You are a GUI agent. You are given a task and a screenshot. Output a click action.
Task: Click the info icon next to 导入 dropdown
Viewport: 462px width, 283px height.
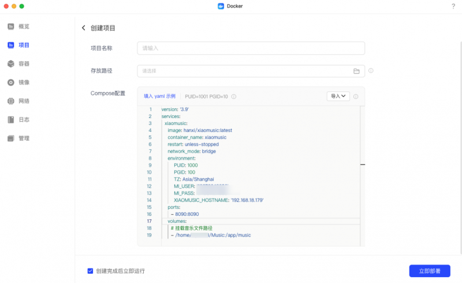356,97
